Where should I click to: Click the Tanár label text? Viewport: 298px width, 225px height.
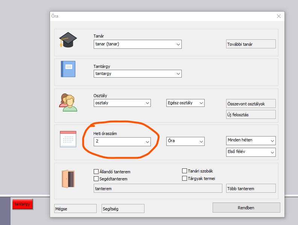point(99,36)
